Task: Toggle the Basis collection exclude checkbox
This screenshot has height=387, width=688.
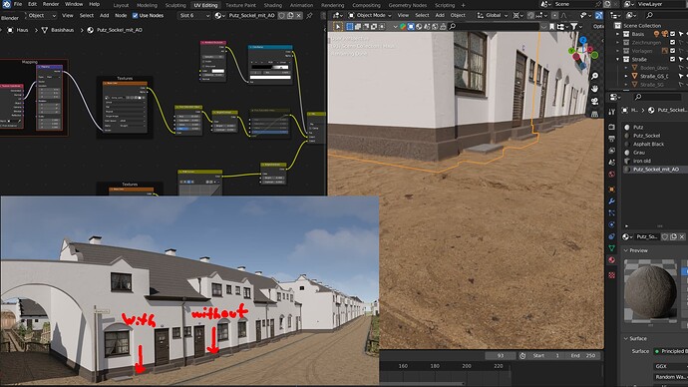Action: coord(672,34)
